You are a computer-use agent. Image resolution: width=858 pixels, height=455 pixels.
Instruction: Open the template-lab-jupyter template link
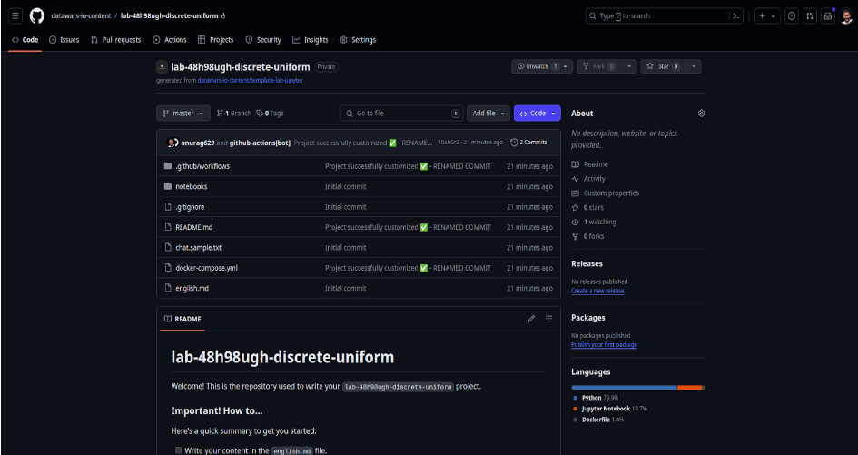pos(250,80)
